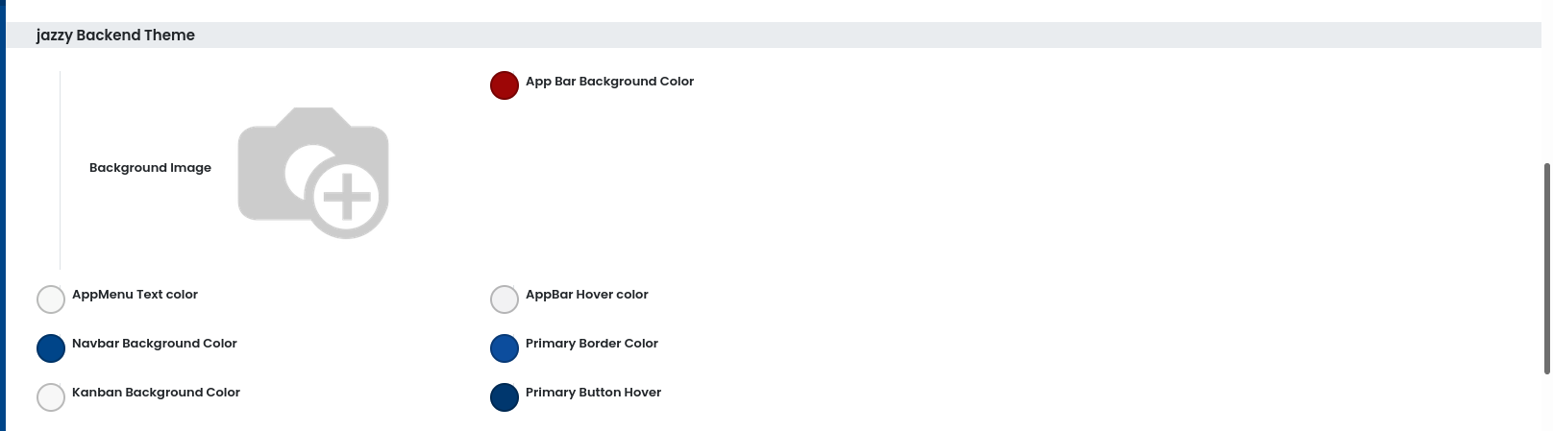This screenshot has height=431, width=1553.
Task: Pick the AppBar Hover color swatch
Action: (x=505, y=299)
